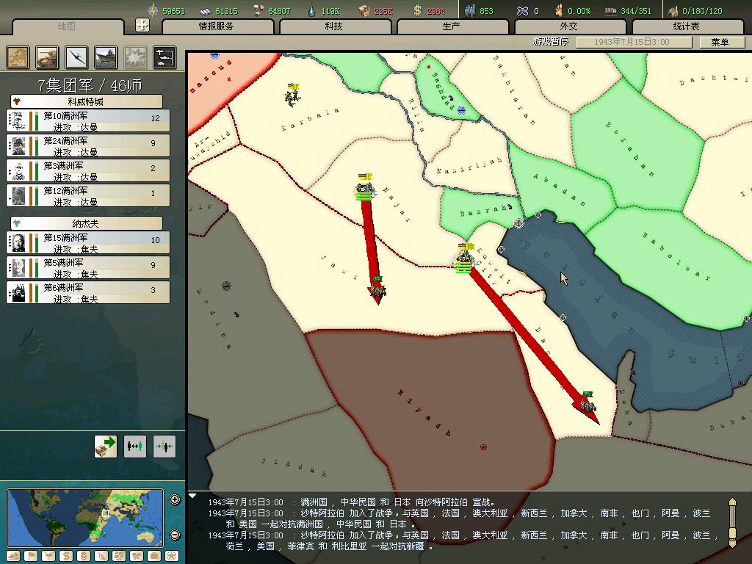Open the 科技 technology tab
Screen dimensions: 752x564
tap(334, 26)
